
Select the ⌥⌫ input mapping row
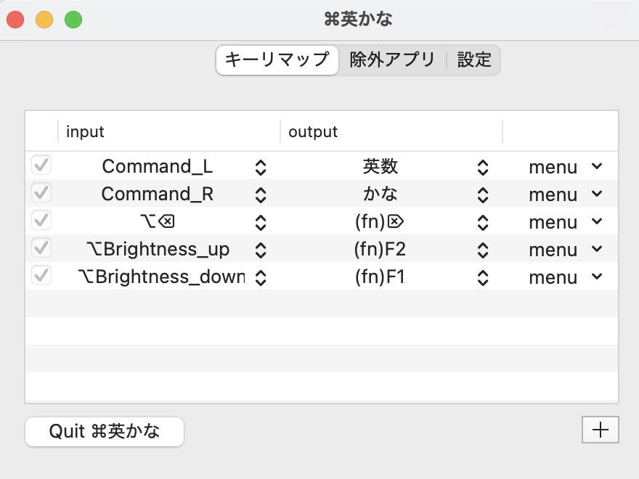pos(157,223)
